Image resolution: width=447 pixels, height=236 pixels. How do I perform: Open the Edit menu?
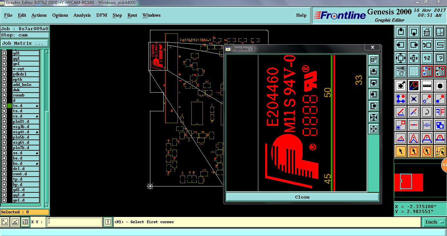coord(22,15)
